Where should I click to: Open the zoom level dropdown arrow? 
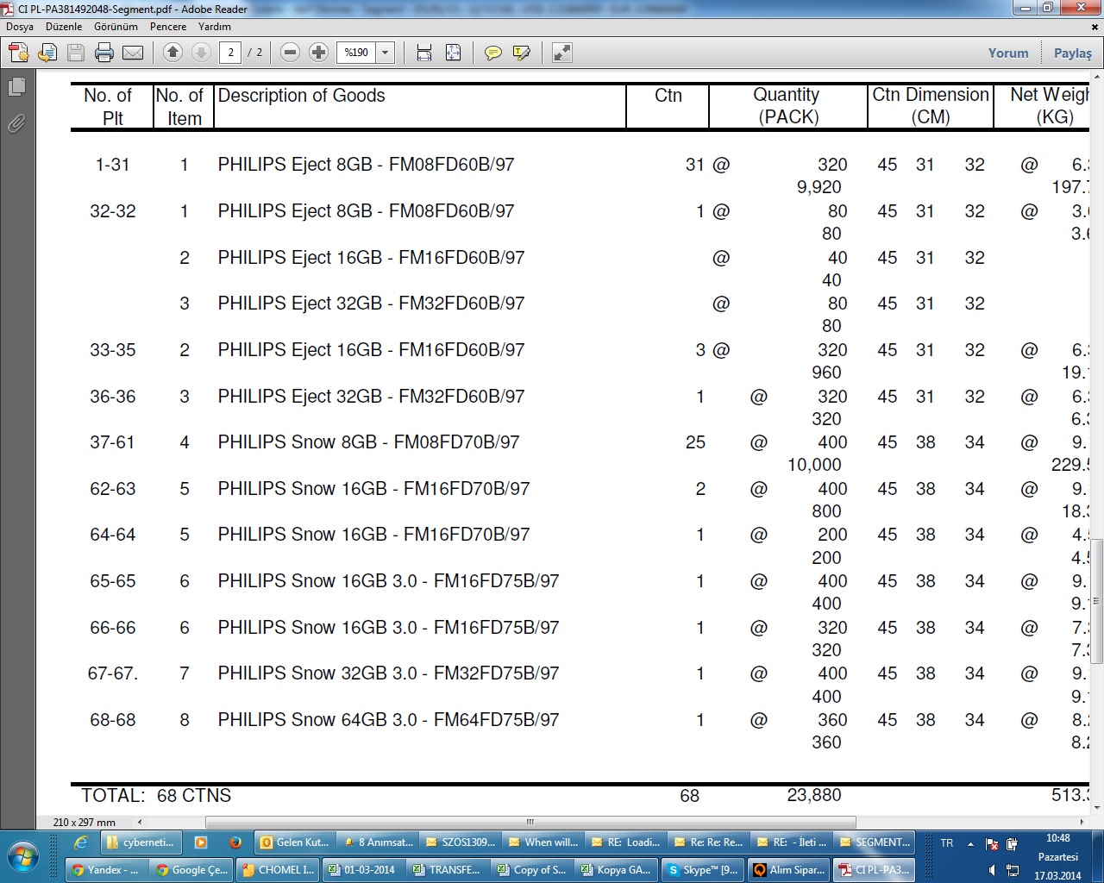click(386, 53)
